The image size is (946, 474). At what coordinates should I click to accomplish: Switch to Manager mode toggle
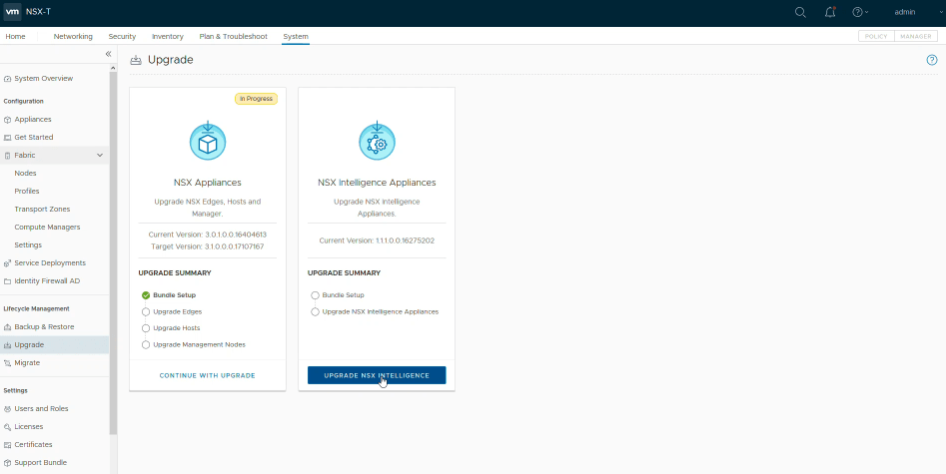(916, 37)
